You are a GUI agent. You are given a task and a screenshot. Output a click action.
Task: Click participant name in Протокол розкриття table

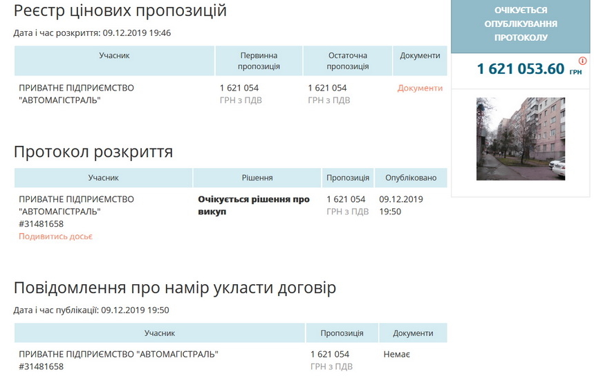(76, 205)
